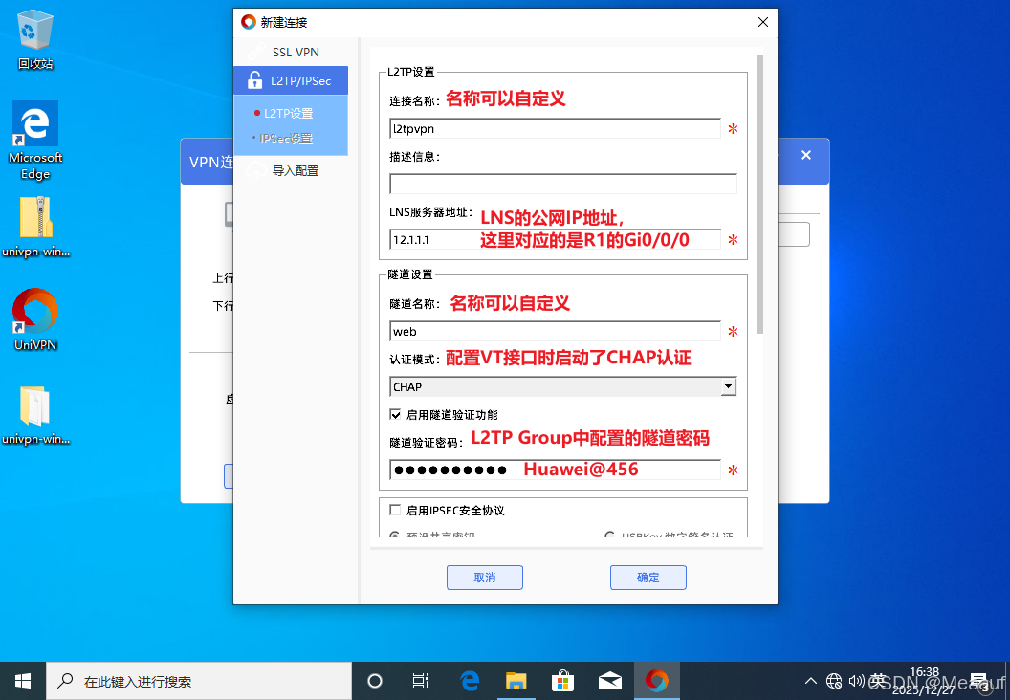This screenshot has height=700, width=1010.
Task: Open Microsoft Edge desktop shortcut
Action: [x=34, y=141]
